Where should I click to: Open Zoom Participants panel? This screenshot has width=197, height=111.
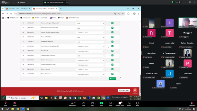(x=73, y=104)
